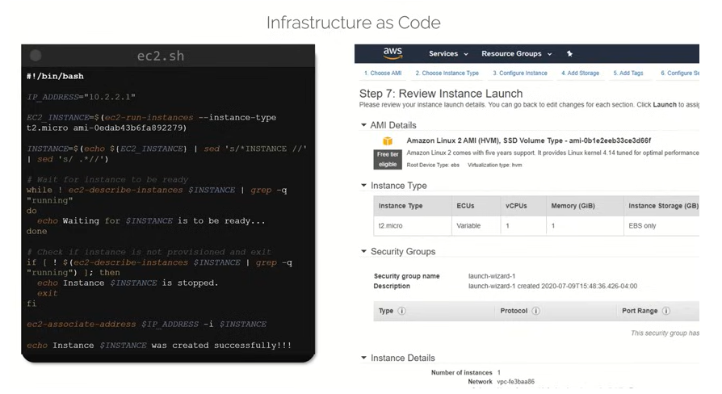Viewport: 722px width, 394px height.
Task: Click the Amazon Linux 2 AMI box icon
Action: [x=388, y=140]
